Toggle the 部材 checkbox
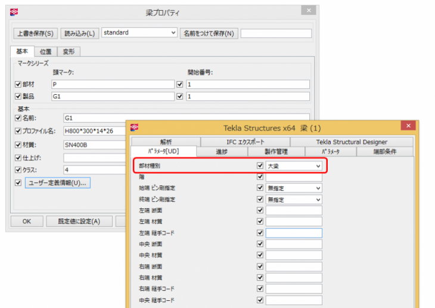Viewport: 435px width, 308px height. point(18,84)
